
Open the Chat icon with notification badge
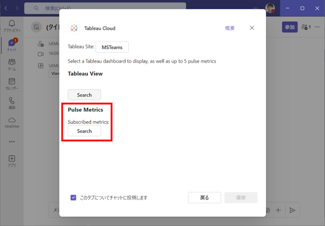click(x=12, y=45)
